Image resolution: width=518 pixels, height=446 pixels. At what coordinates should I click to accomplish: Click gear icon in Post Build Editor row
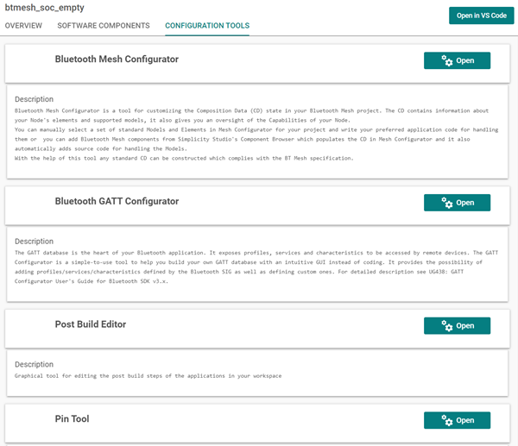click(446, 326)
